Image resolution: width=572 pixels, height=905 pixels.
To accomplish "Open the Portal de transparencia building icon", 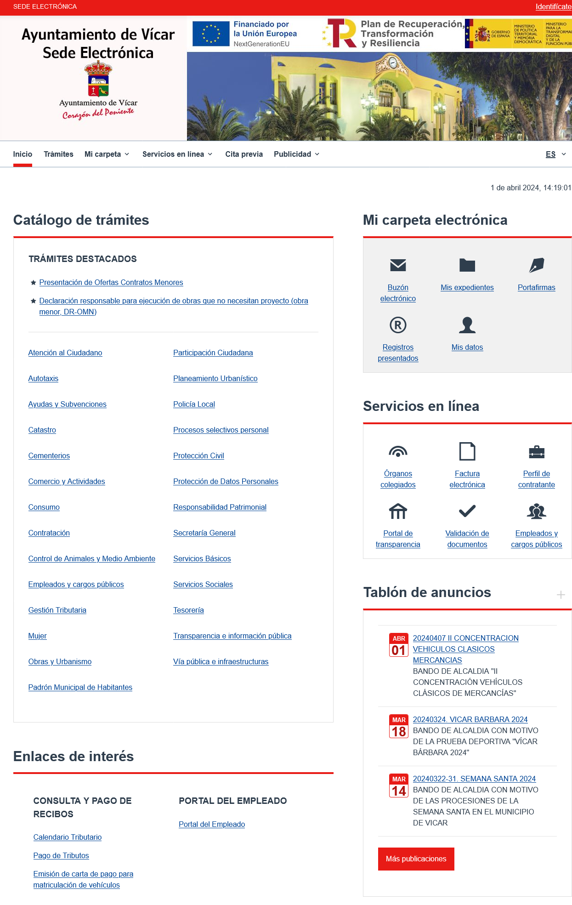I will pyautogui.click(x=398, y=511).
